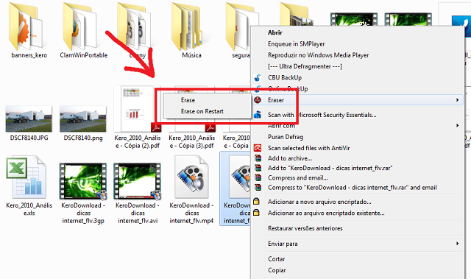Click Kero_2010_Análise - Cópia (3).pdf file name
This screenshot has height=279, width=471.
pos(191,142)
